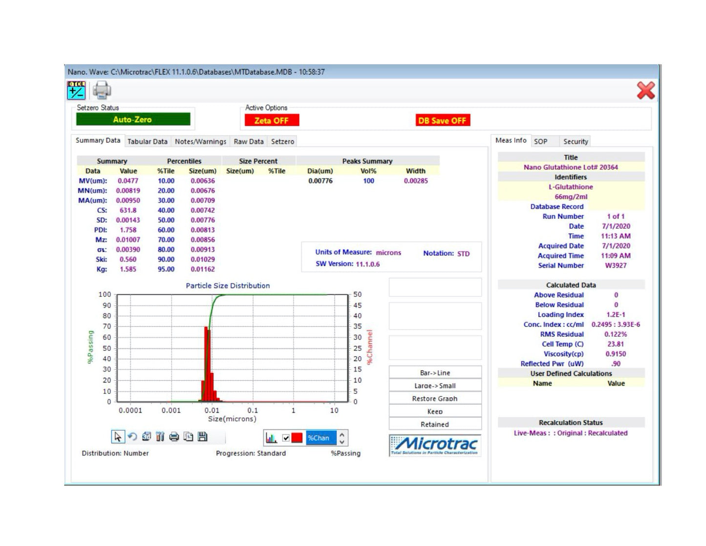Click the undo arrow icon below graph
This screenshot has width=706, height=546.
(x=132, y=437)
